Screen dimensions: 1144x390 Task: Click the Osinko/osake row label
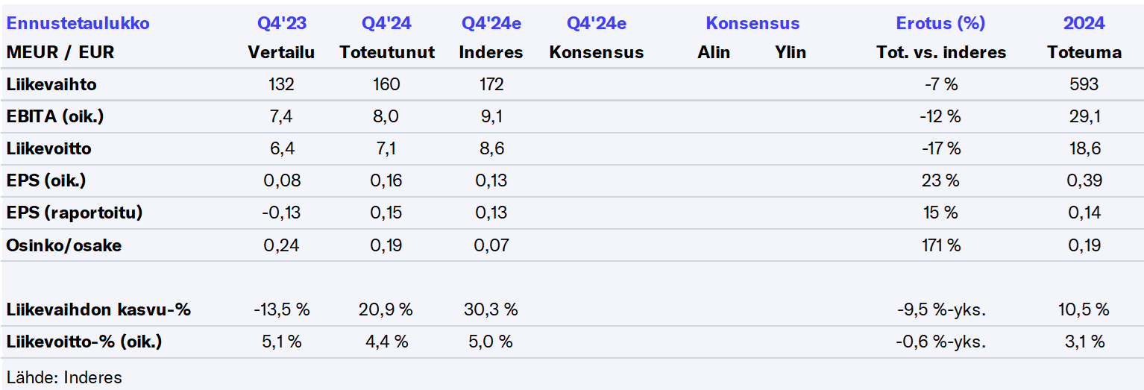[x=63, y=245]
